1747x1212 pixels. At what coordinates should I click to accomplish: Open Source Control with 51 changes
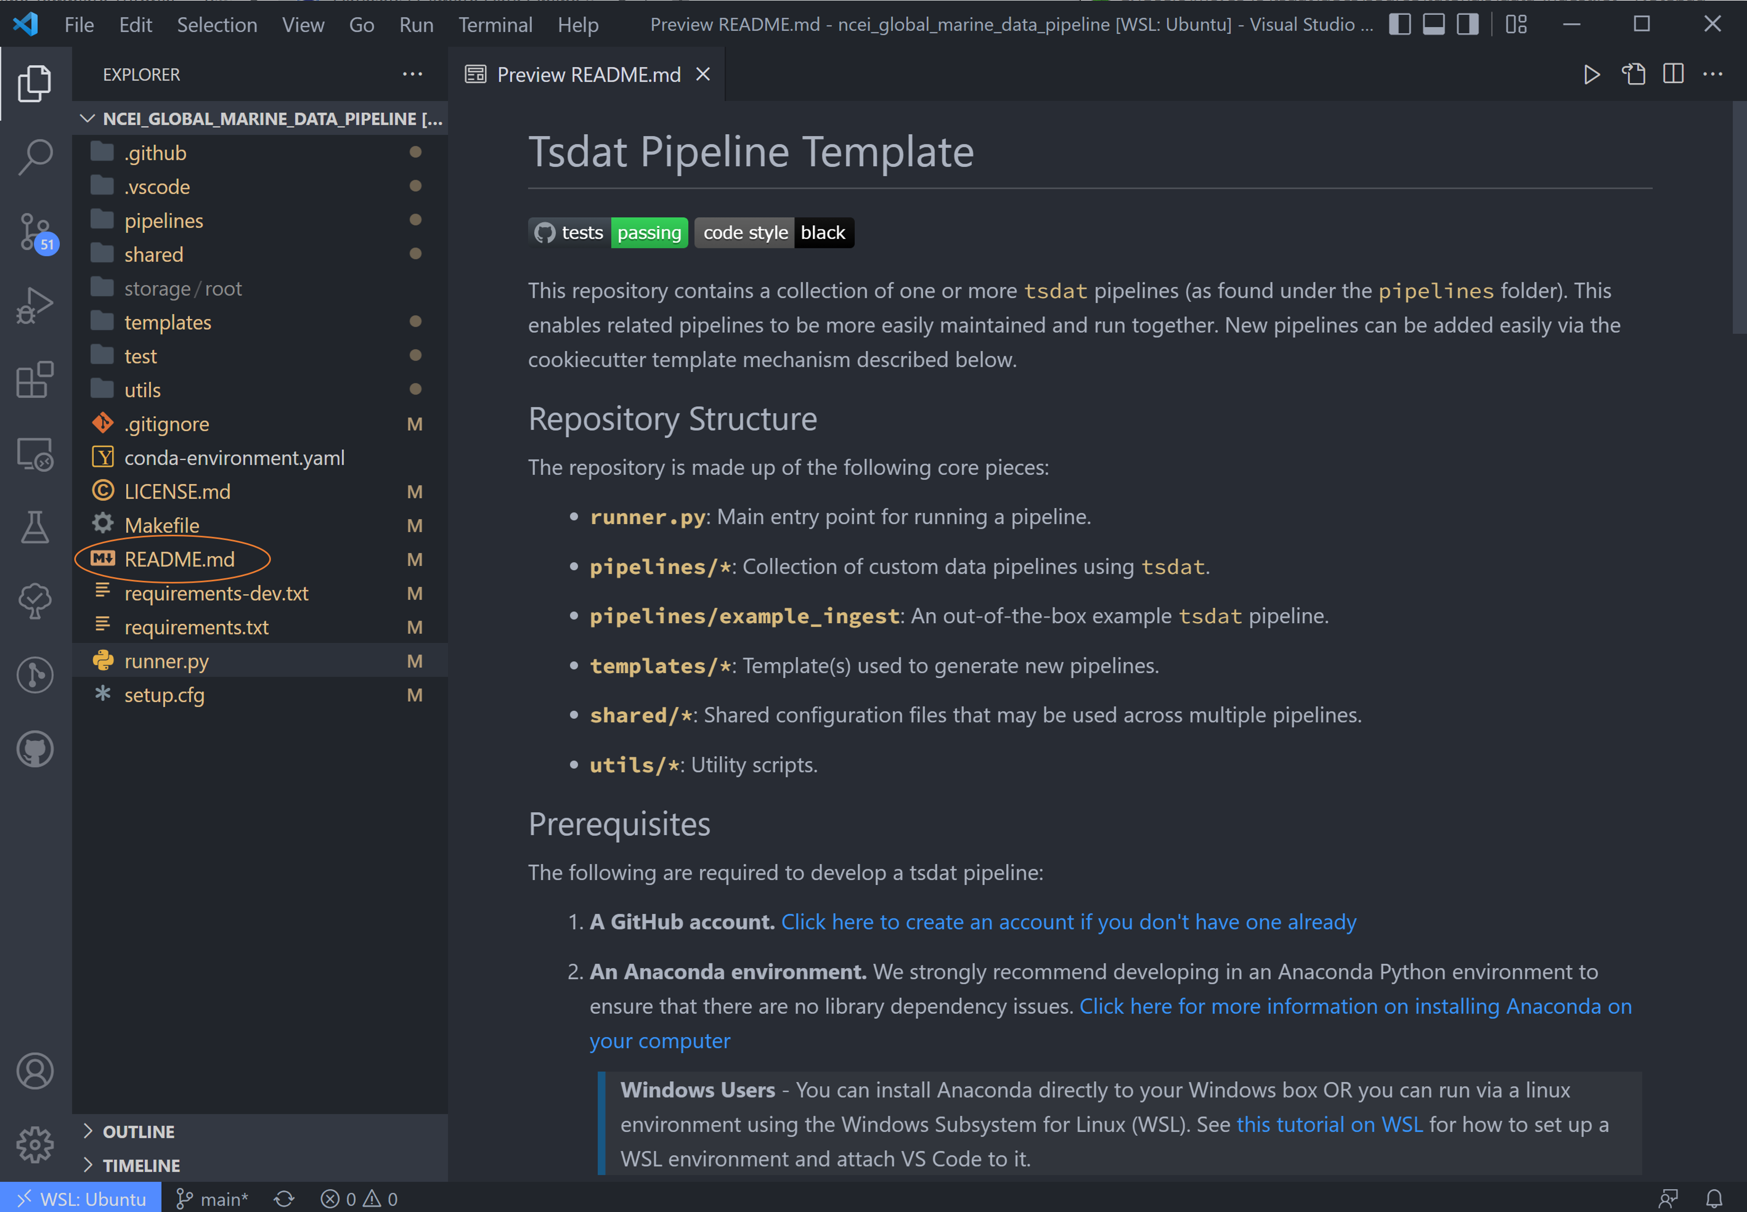[35, 232]
